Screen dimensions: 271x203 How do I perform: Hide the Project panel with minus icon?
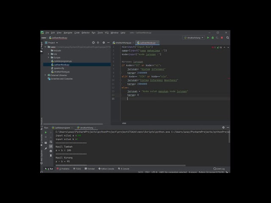point(108,43)
